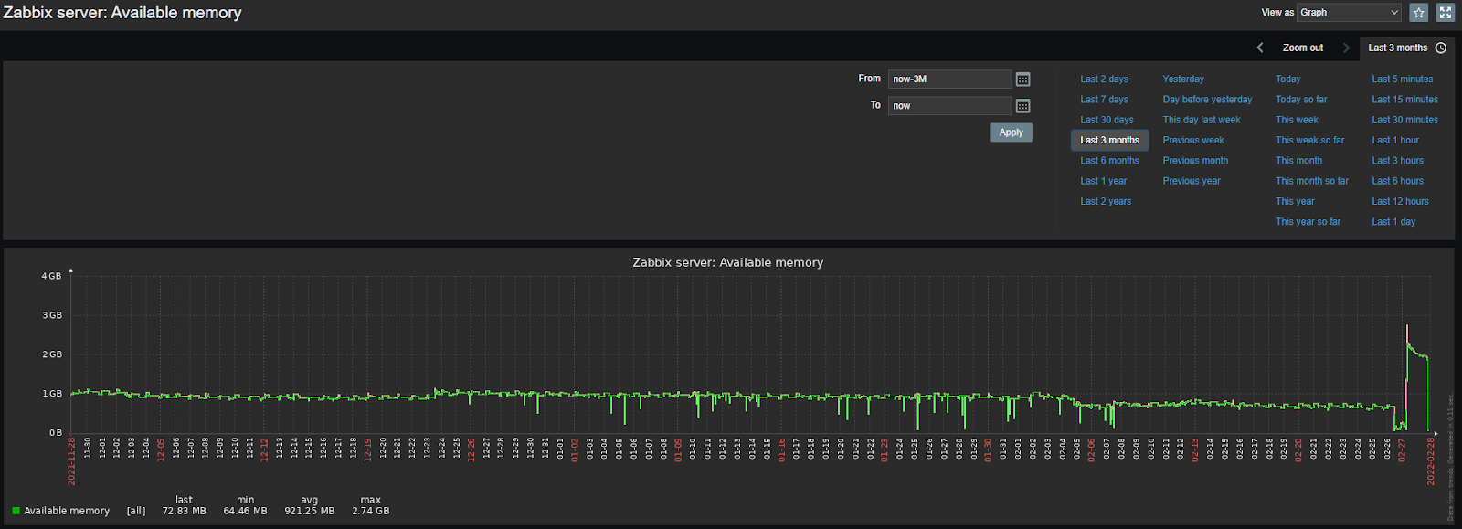Select Last 2 days range
The height and width of the screenshot is (529, 1462).
[x=1104, y=79]
